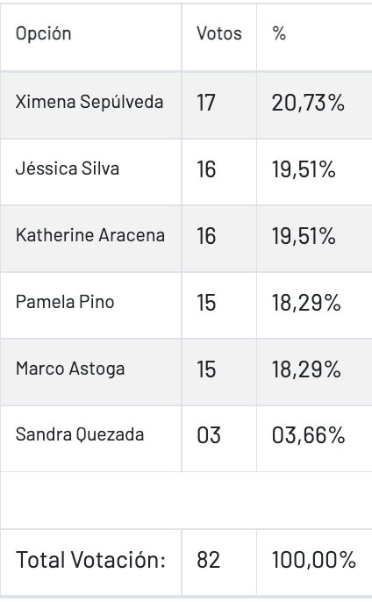Image resolution: width=372 pixels, height=602 pixels.
Task: Click the 100,00% total cell
Action: tap(314, 563)
